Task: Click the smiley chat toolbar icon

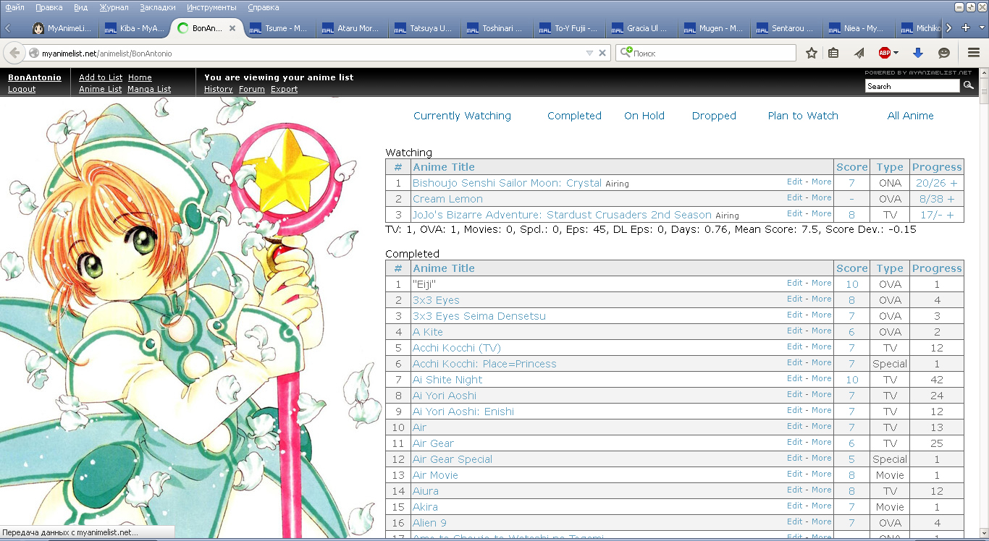Action: [944, 53]
